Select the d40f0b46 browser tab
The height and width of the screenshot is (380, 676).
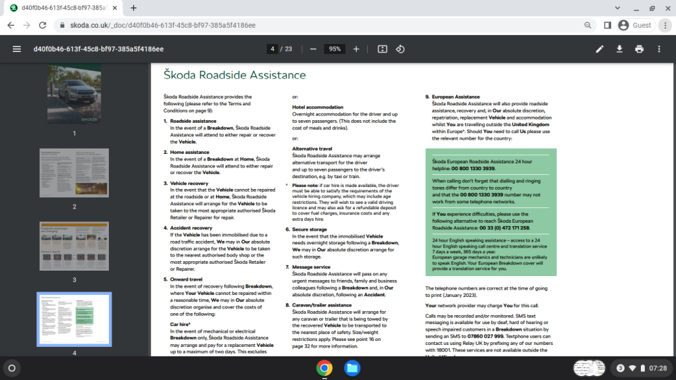pyautogui.click(x=64, y=7)
